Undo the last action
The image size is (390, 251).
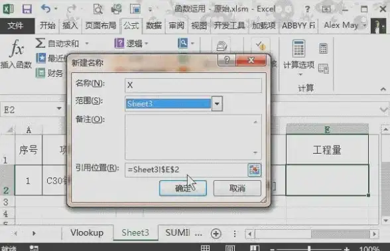pos(46,9)
